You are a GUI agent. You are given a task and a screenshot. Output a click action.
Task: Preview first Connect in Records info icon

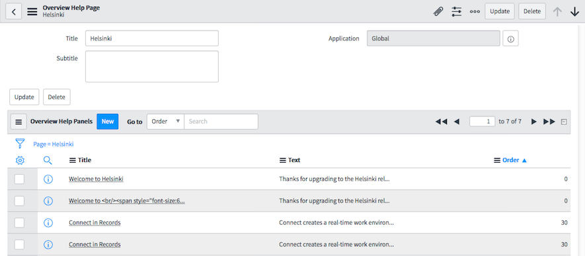click(48, 223)
